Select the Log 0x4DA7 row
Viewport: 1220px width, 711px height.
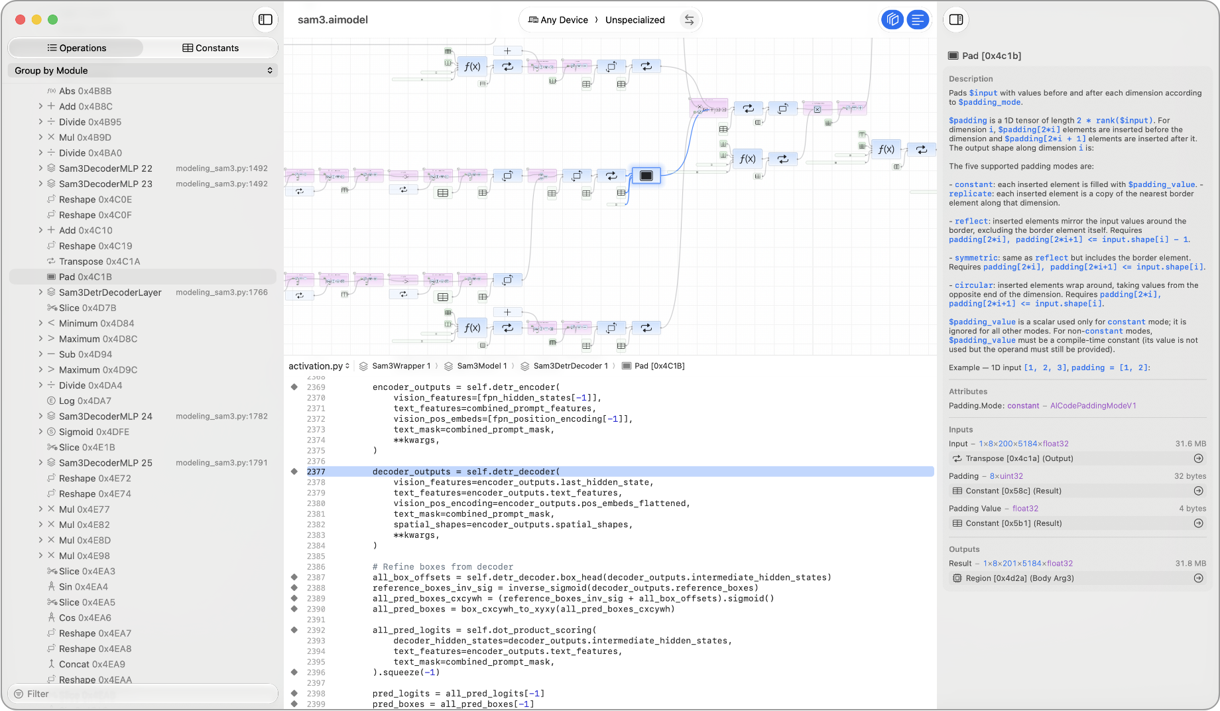click(x=143, y=401)
